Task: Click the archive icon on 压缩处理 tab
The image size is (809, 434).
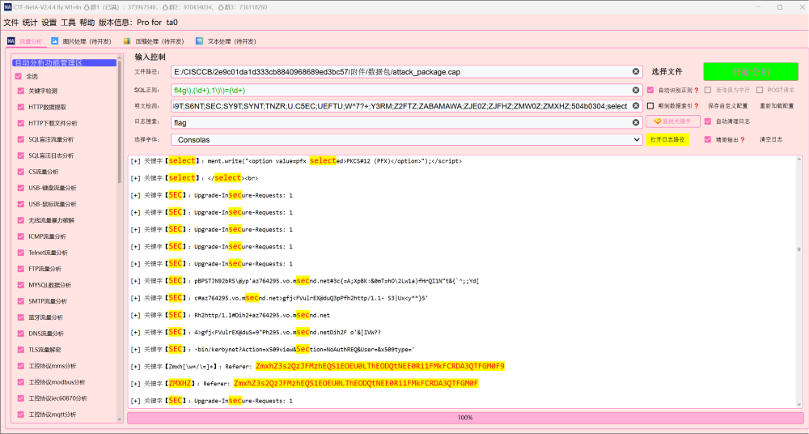Action: [x=127, y=40]
